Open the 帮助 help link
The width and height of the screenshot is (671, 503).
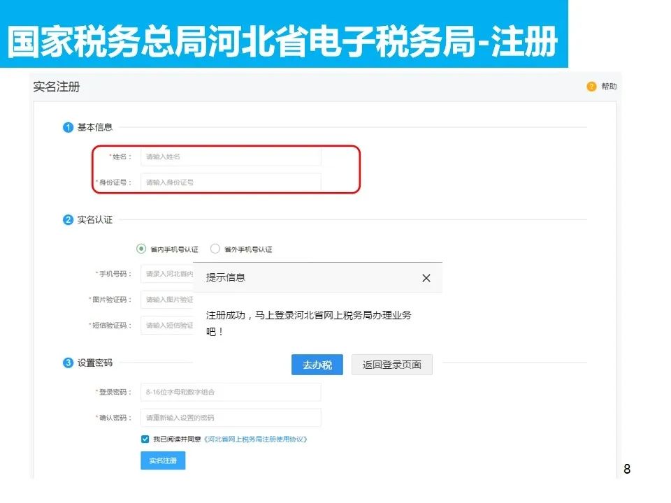pyautogui.click(x=609, y=87)
